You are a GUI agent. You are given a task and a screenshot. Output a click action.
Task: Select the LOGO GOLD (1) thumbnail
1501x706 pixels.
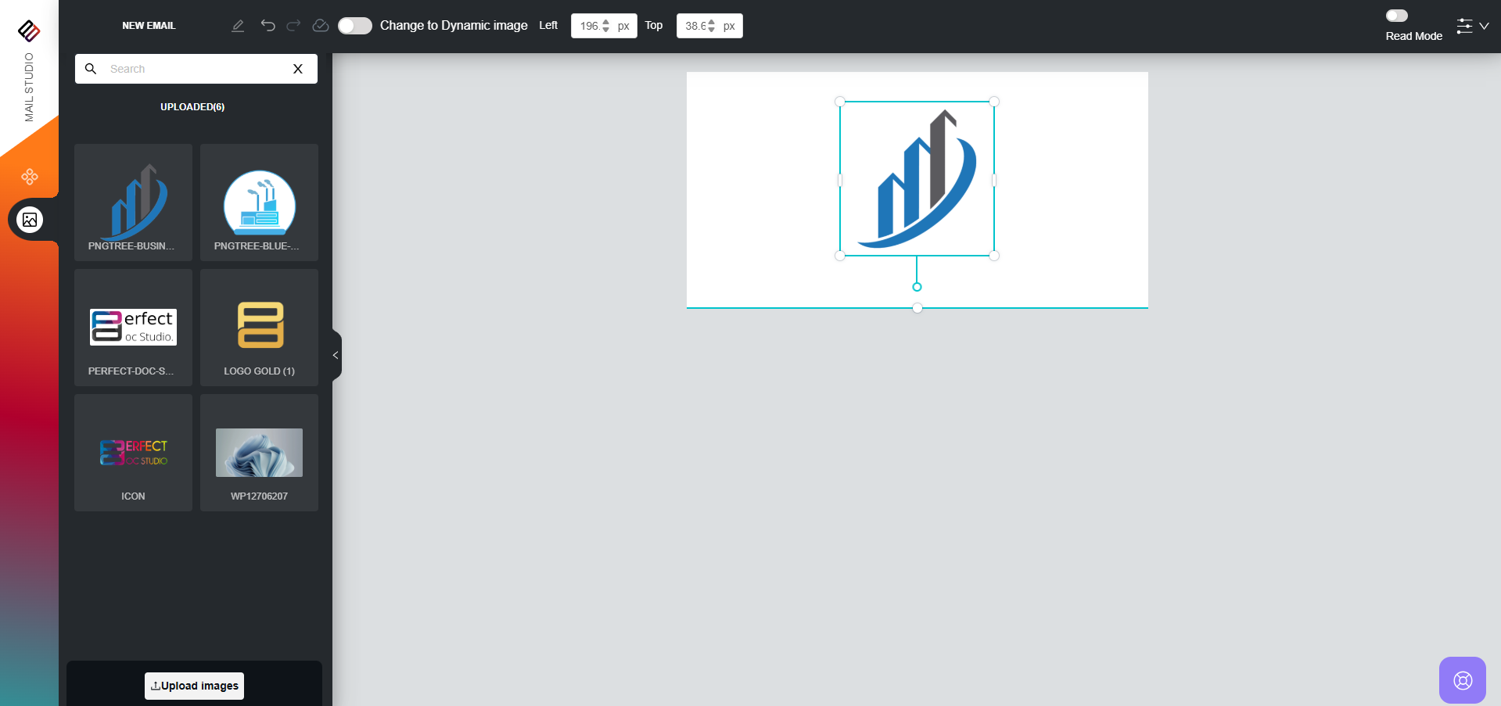[259, 327]
